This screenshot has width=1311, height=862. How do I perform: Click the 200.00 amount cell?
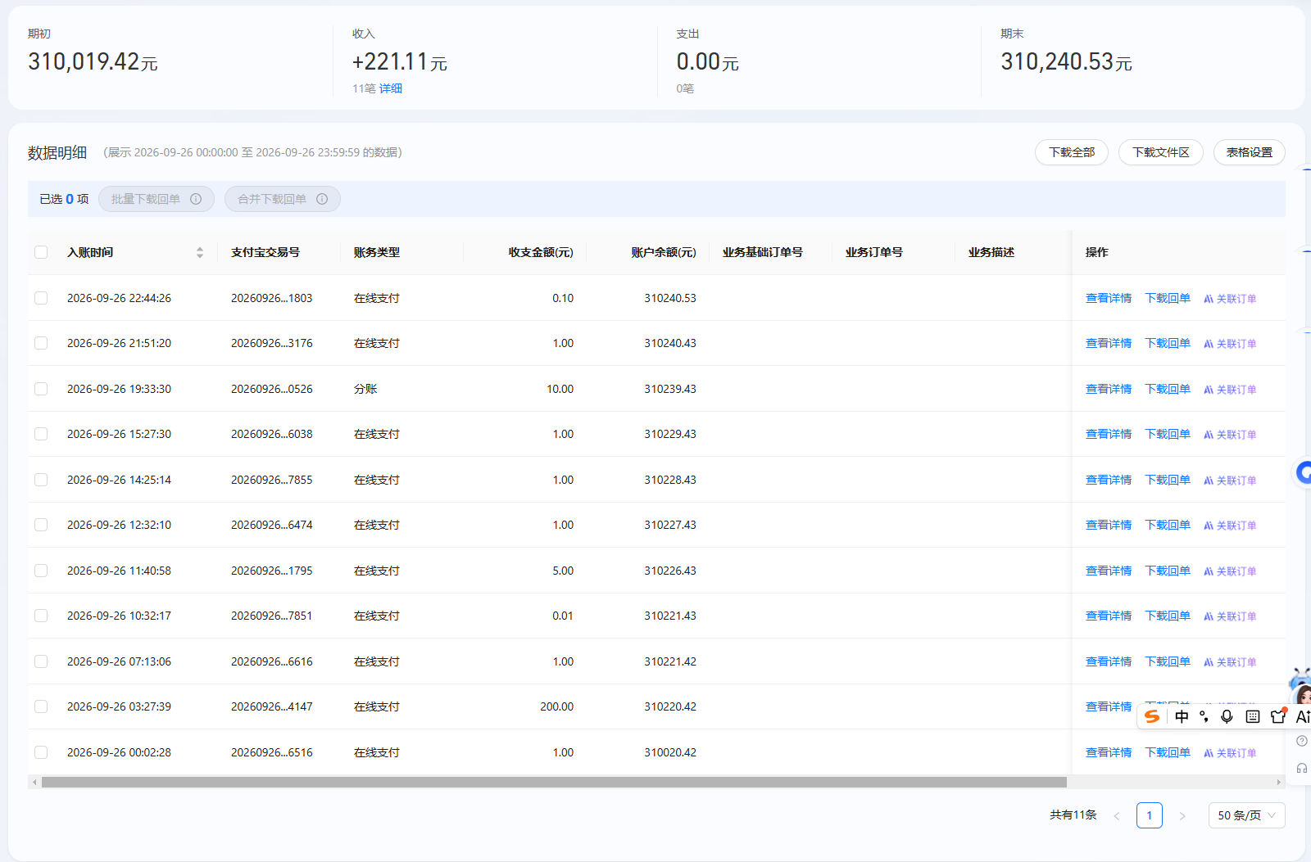coord(557,706)
